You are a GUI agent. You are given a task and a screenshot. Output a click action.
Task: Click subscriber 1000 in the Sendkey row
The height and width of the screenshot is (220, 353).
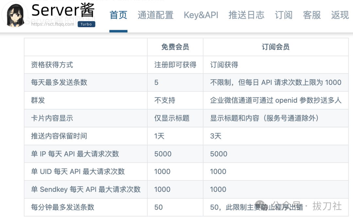218,189
